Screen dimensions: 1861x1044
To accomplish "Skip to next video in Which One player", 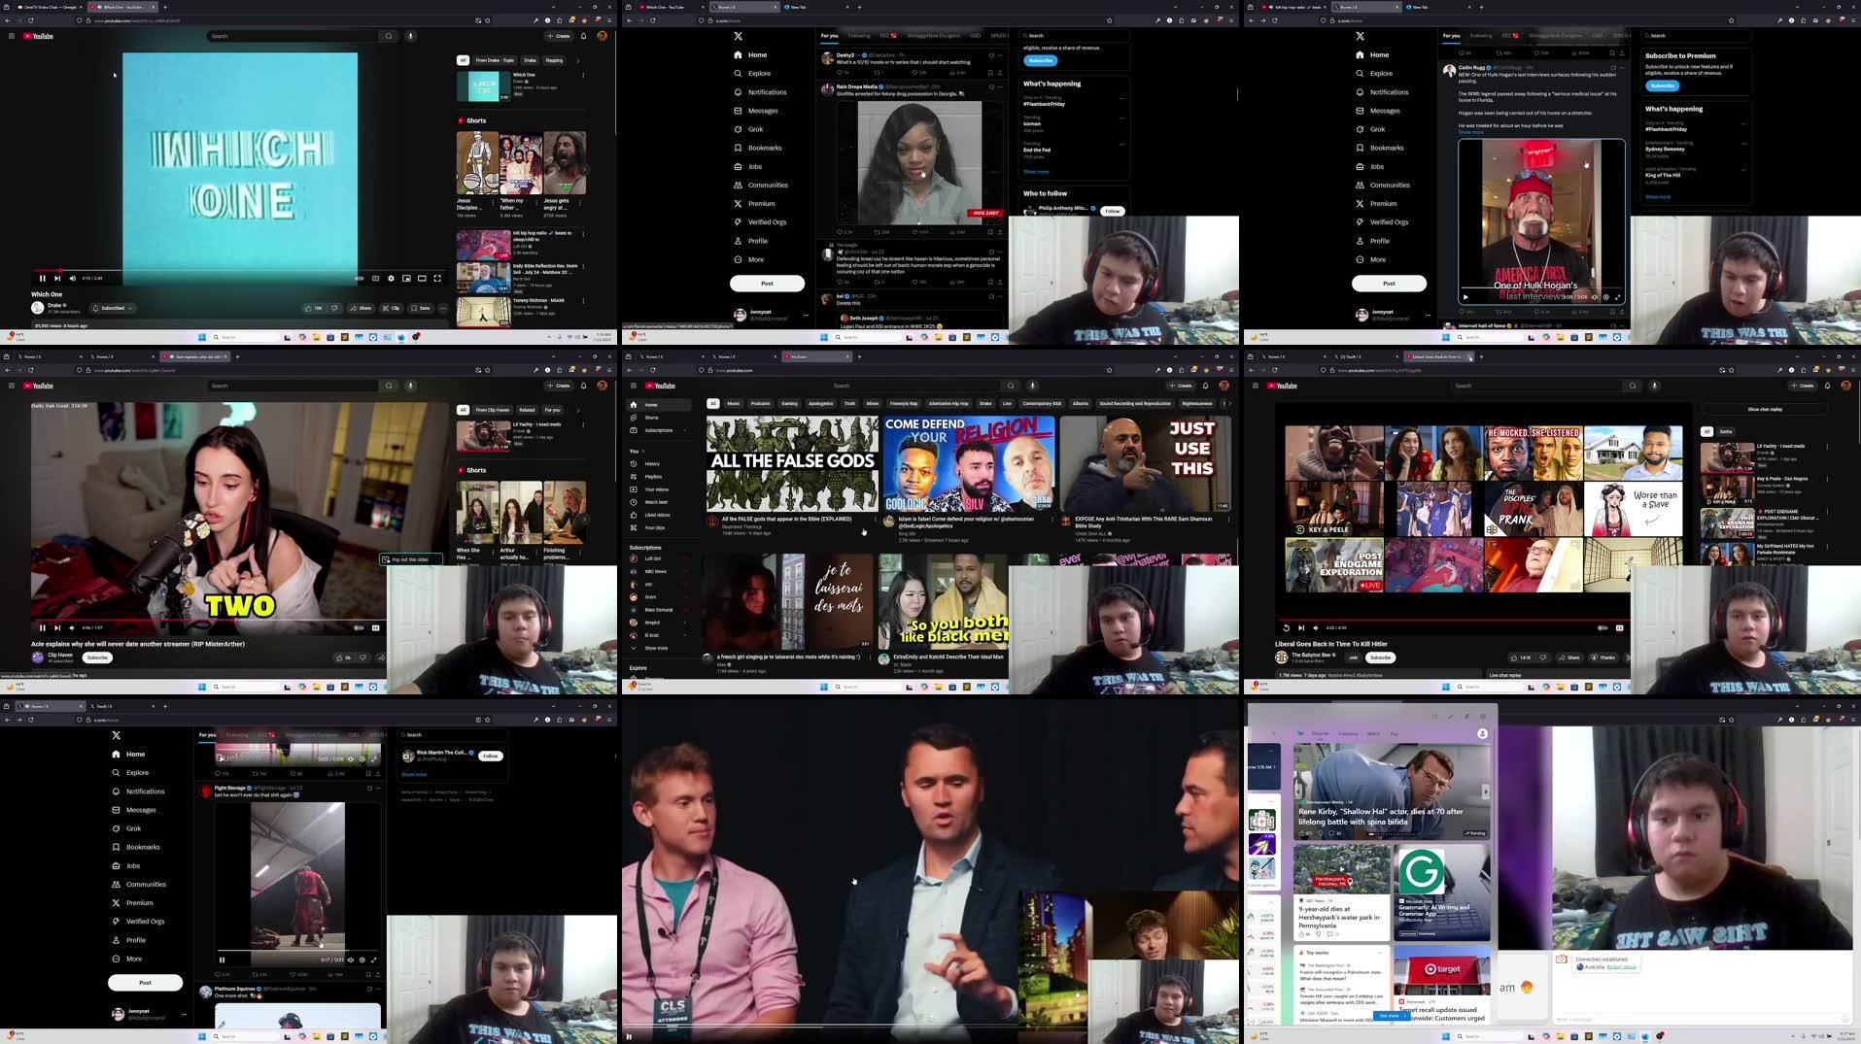I will point(57,278).
